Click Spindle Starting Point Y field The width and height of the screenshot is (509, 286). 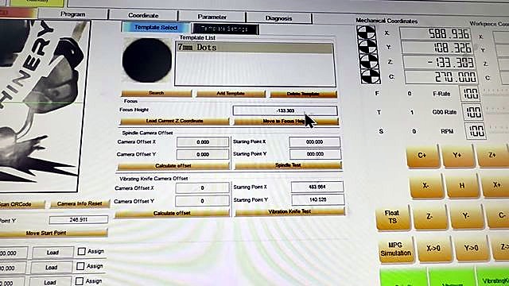(315, 154)
